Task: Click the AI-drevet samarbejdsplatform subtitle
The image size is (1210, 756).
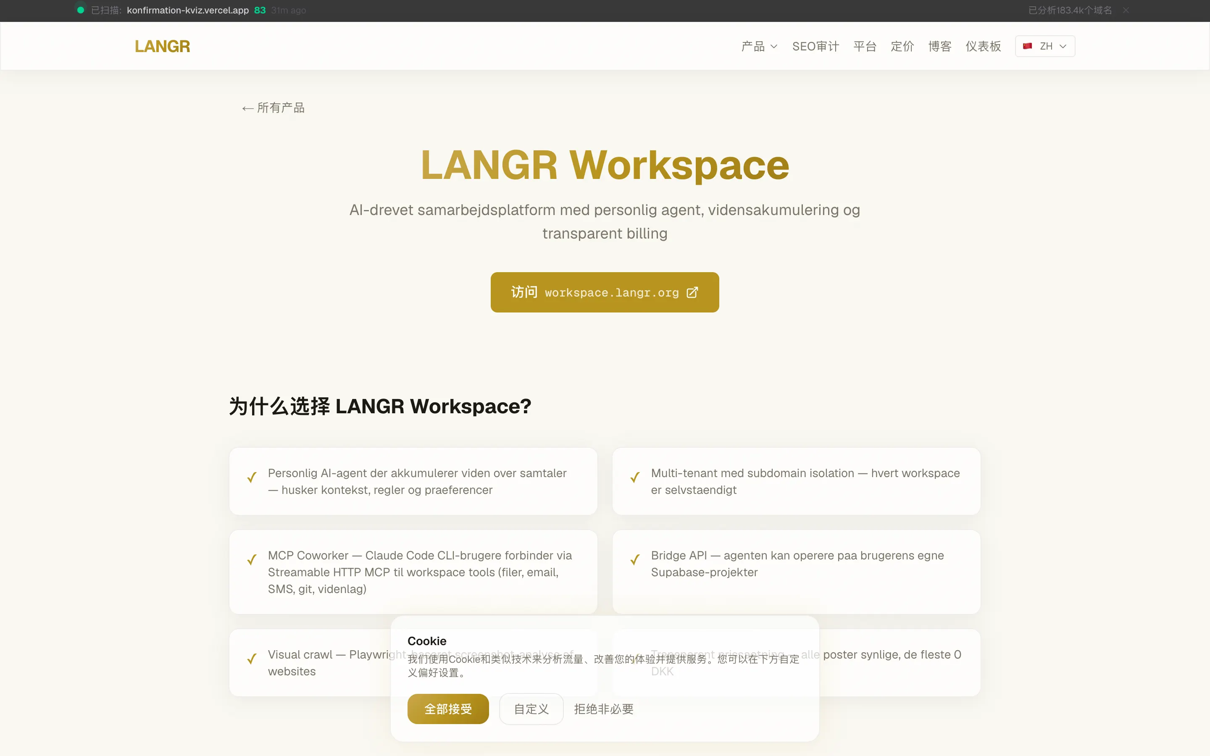Action: (x=605, y=221)
